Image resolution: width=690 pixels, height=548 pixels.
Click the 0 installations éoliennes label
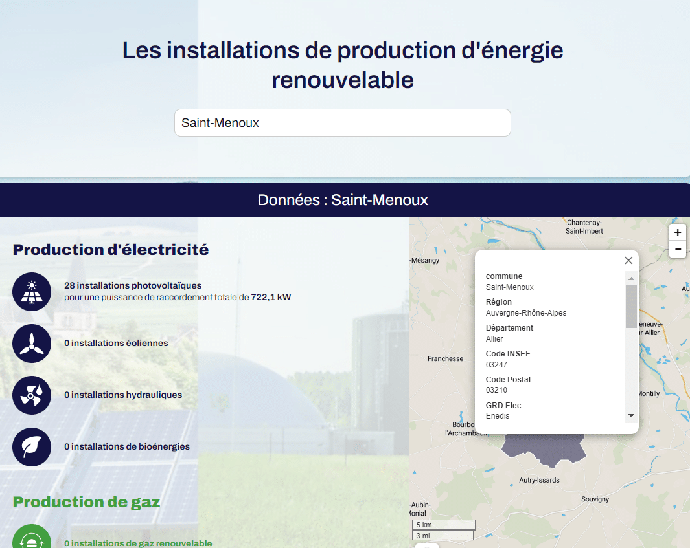coord(116,344)
